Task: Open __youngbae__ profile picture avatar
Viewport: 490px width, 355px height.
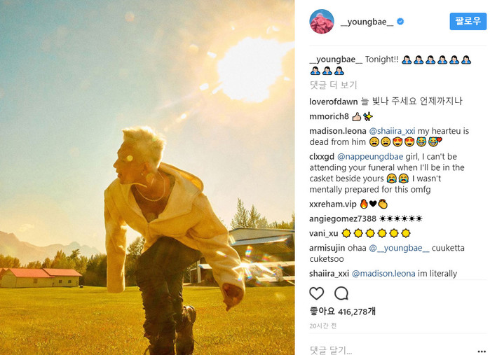Action: tap(322, 22)
